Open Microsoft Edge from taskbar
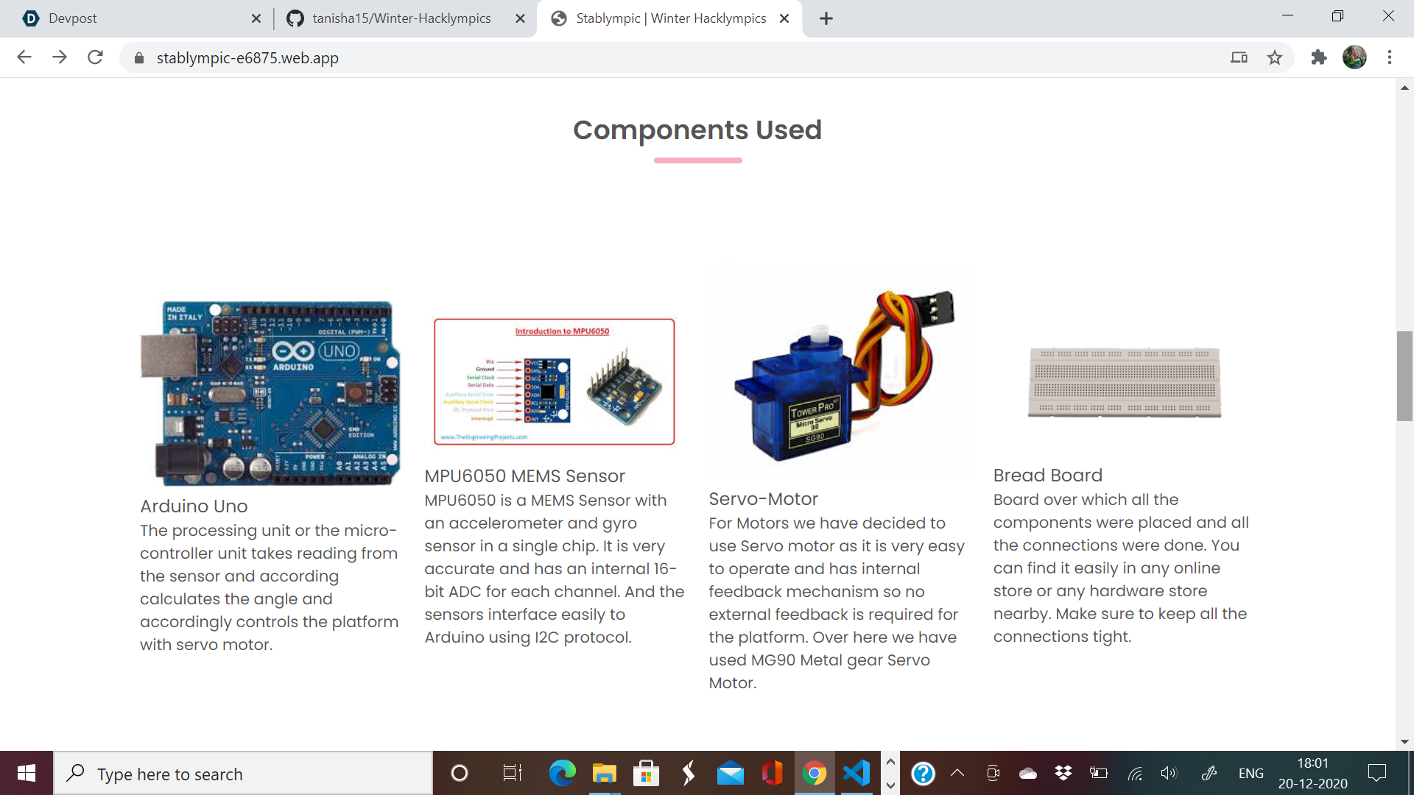 562,773
